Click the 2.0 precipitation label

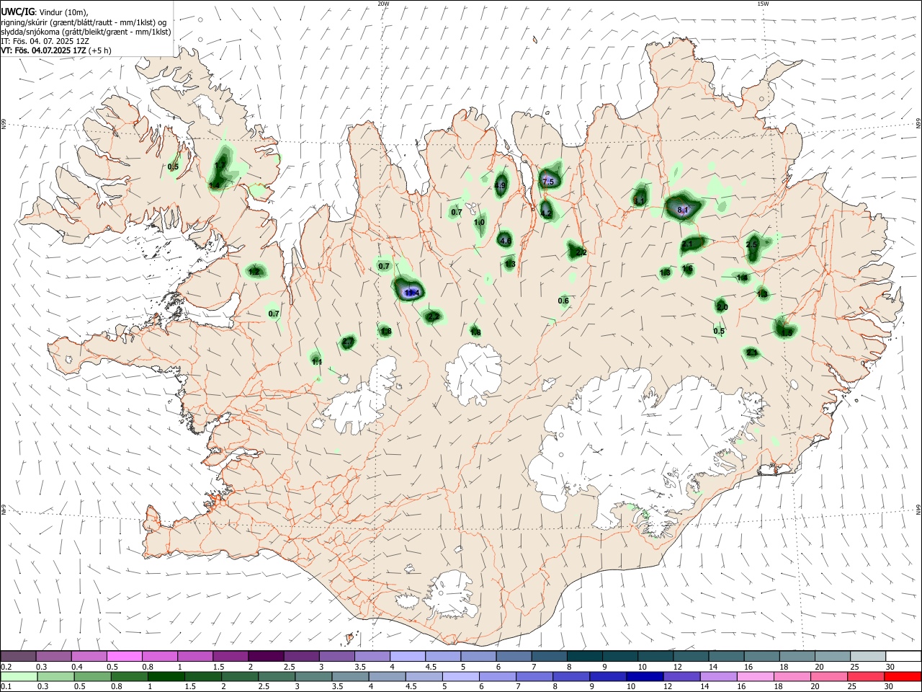722,307
